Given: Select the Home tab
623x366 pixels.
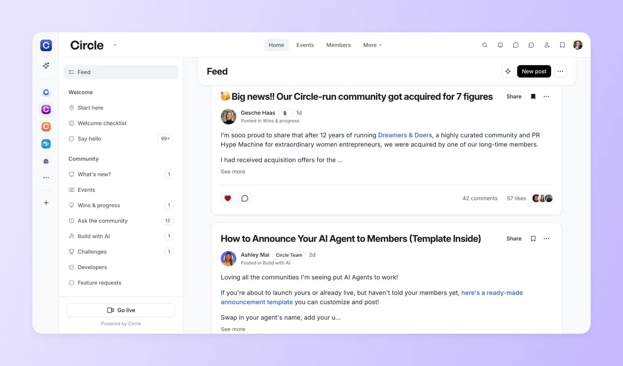Looking at the screenshot, I should [276, 45].
